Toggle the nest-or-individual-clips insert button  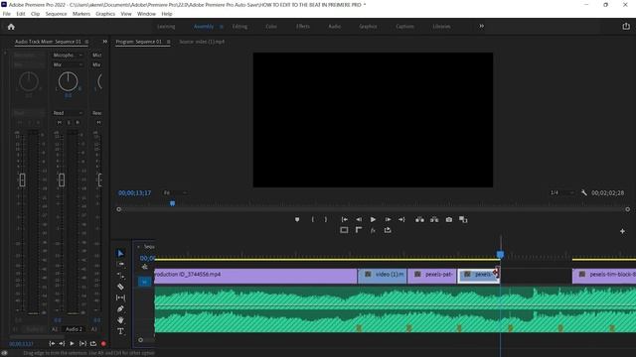click(145, 267)
